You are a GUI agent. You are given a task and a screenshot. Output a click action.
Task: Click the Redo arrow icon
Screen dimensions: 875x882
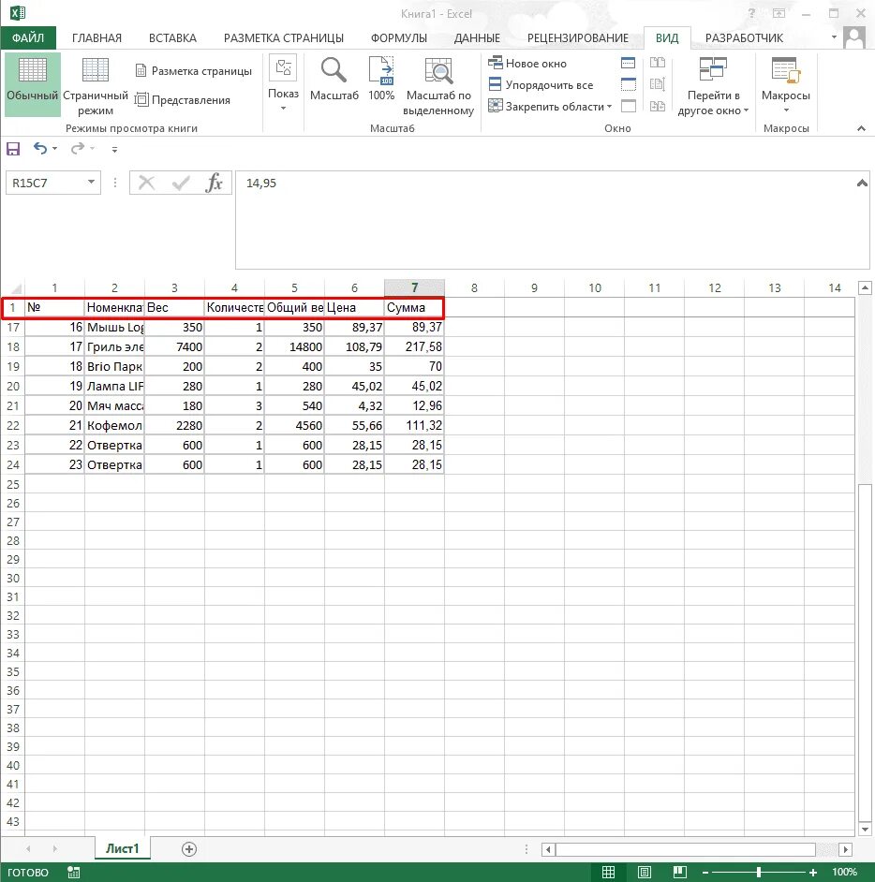point(78,149)
